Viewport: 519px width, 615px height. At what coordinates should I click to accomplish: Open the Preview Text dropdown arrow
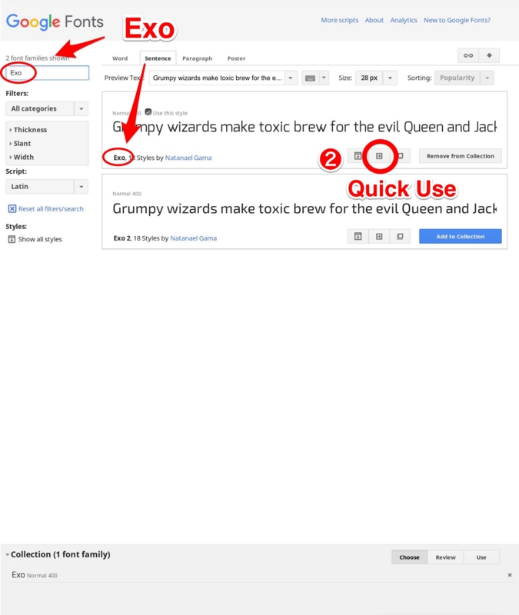[x=291, y=78]
